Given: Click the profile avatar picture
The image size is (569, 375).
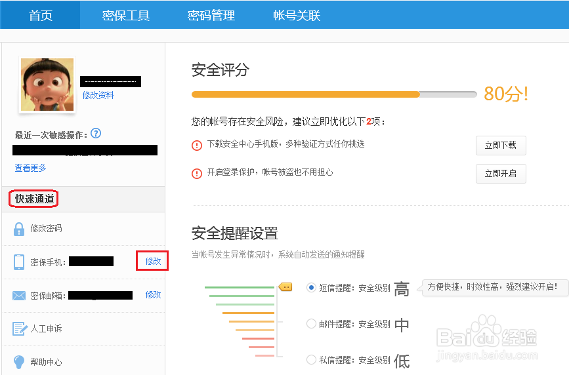Looking at the screenshot, I should pos(47,84).
